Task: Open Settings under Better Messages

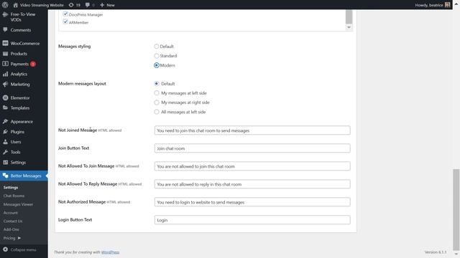Action: pyautogui.click(x=11, y=188)
